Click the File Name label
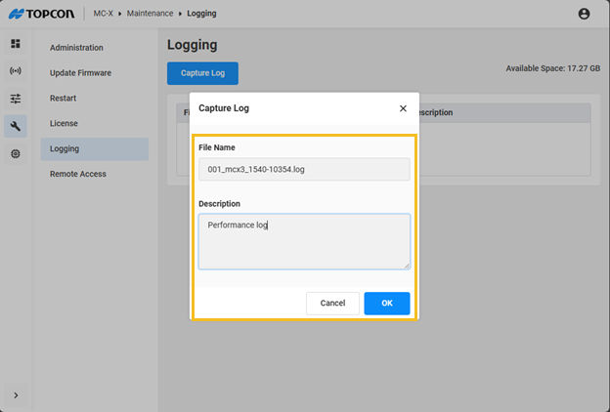 click(217, 147)
